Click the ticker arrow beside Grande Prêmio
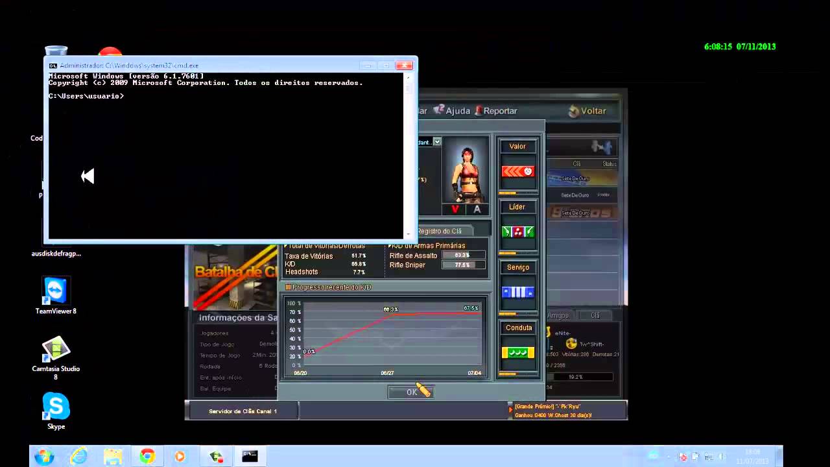 click(510, 410)
